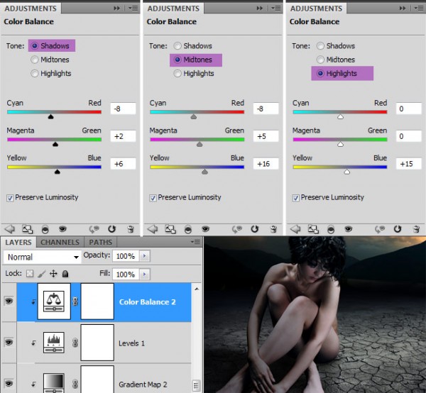426x393 pixels.
Task: Click Yellow-Blue slider handle in right panel
Action: click(347, 172)
